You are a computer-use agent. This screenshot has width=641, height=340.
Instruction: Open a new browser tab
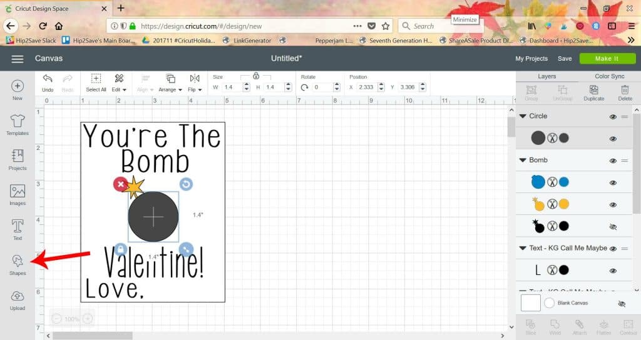[121, 8]
